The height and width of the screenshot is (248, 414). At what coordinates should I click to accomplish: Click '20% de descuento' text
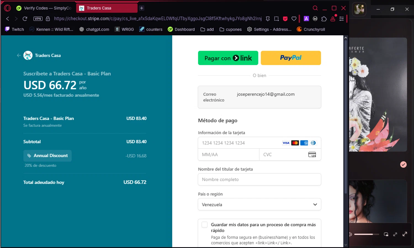(x=40, y=165)
